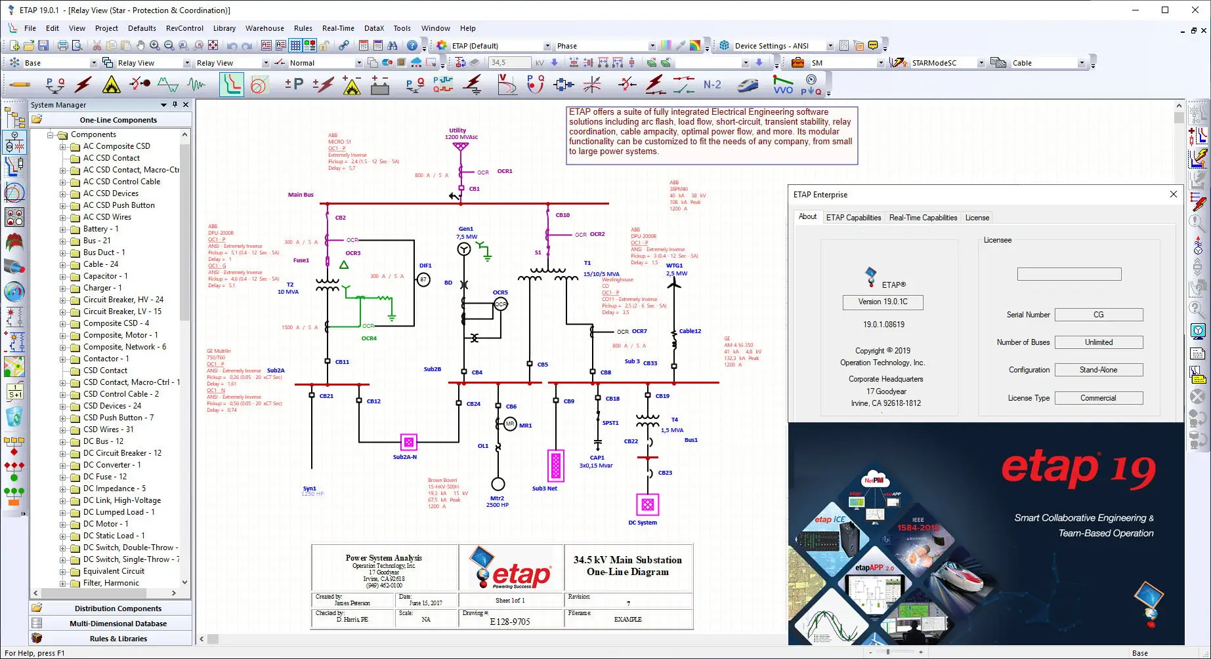Click the Zoom to Fit page icon
This screenshot has width=1211, height=659.
(213, 45)
